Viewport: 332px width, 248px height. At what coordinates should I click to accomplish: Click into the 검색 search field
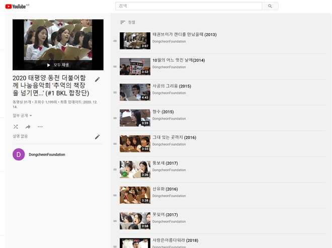click(x=189, y=6)
